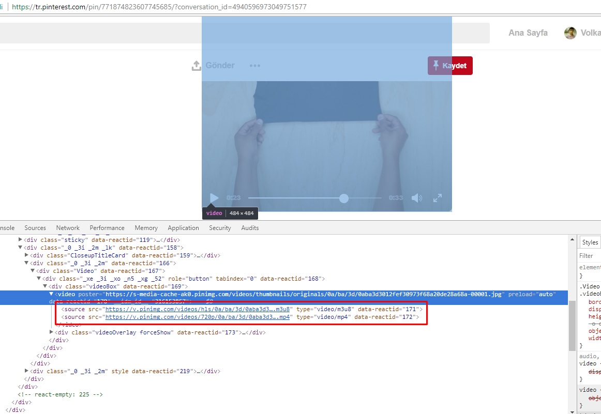
Task: Click the 0:23 elapsed time text
Action: click(x=233, y=198)
